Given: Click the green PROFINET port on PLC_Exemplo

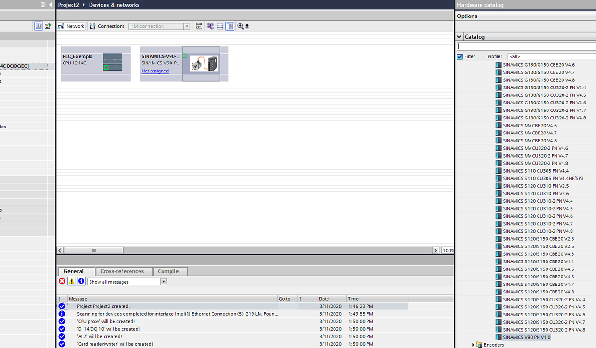Looking at the screenshot, I should click(106, 68).
